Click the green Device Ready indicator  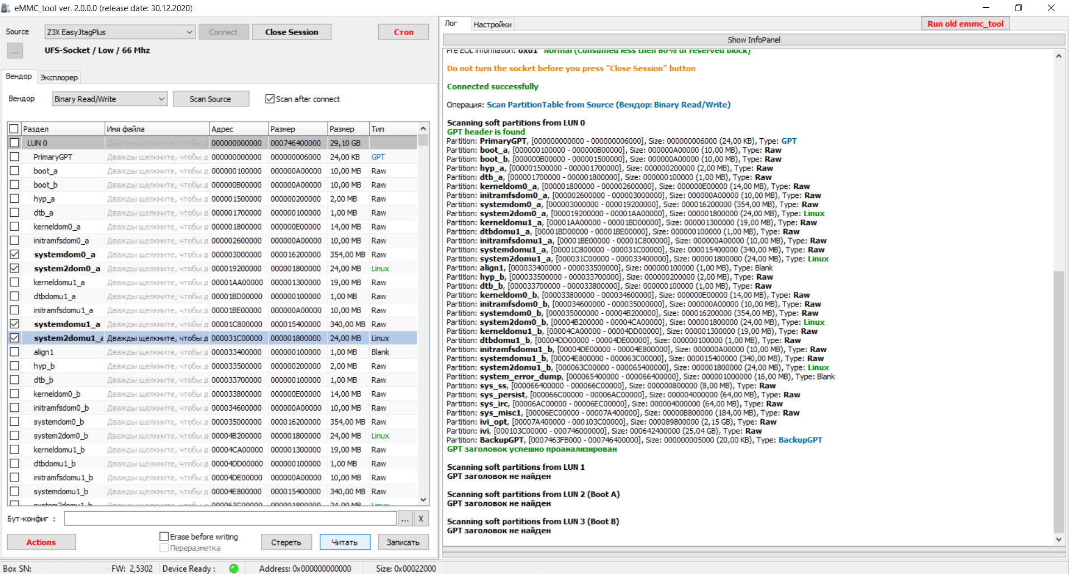tap(234, 568)
